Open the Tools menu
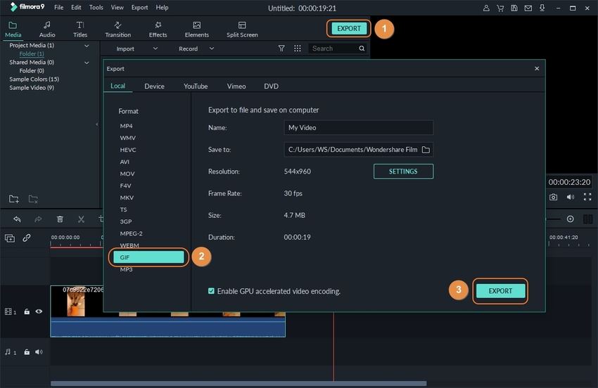Screen dimensions: 598x388 click(96, 8)
